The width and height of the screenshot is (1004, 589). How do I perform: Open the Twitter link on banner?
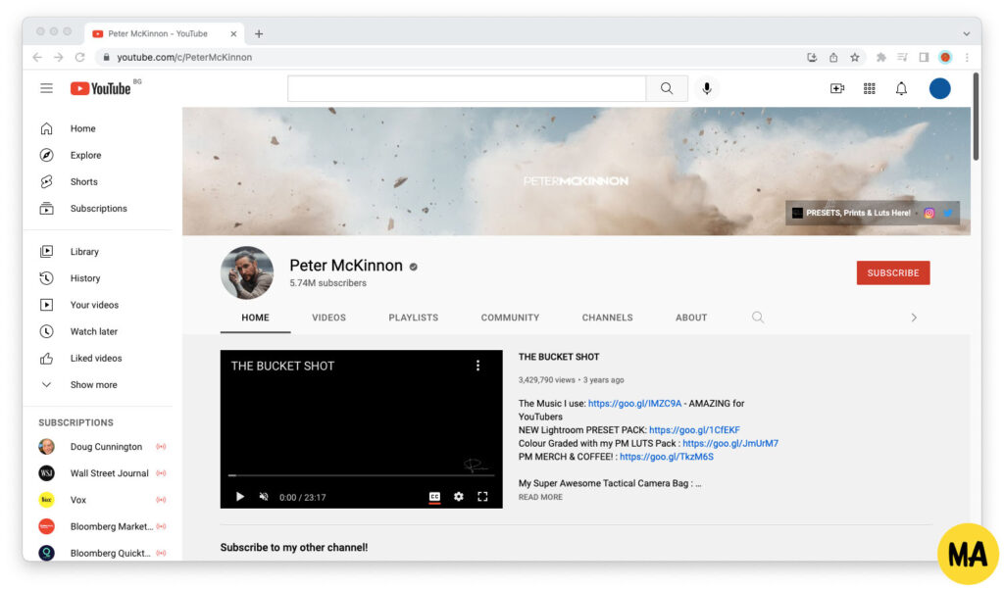[x=948, y=214]
